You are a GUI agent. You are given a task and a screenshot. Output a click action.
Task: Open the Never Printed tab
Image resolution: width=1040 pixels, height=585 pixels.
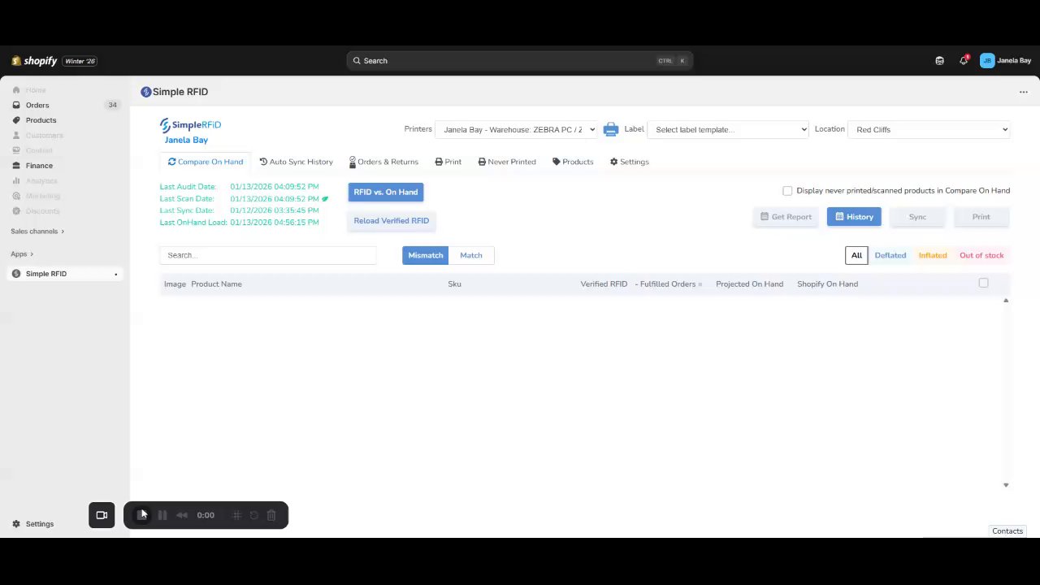[507, 162]
